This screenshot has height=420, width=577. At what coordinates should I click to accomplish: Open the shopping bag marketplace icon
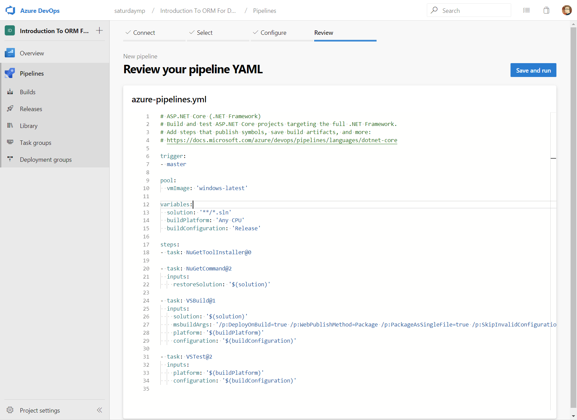click(x=546, y=10)
